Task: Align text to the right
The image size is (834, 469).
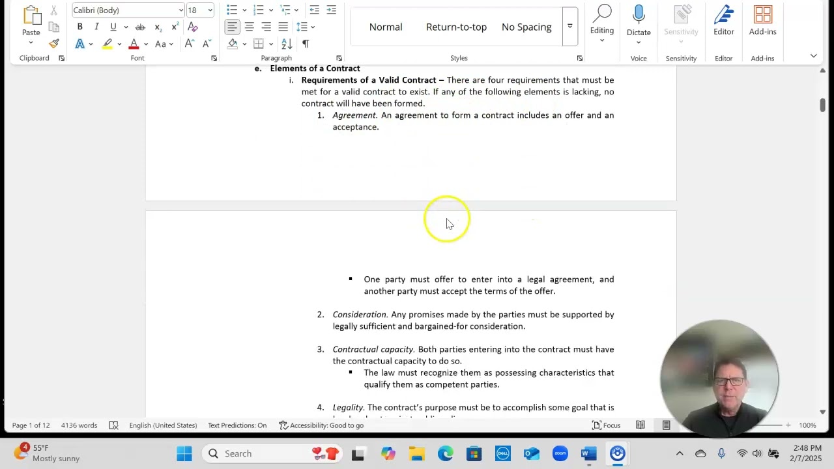Action: [x=266, y=27]
